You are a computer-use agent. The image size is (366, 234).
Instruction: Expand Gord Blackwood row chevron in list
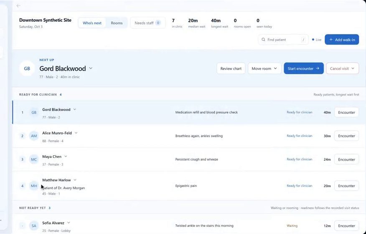pyautogui.click(x=75, y=109)
